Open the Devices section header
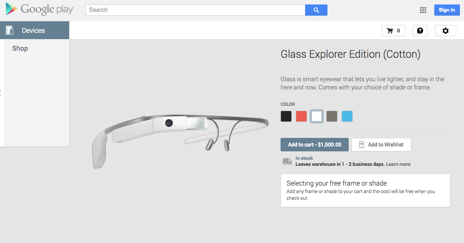This screenshot has height=243, width=464. [35, 30]
